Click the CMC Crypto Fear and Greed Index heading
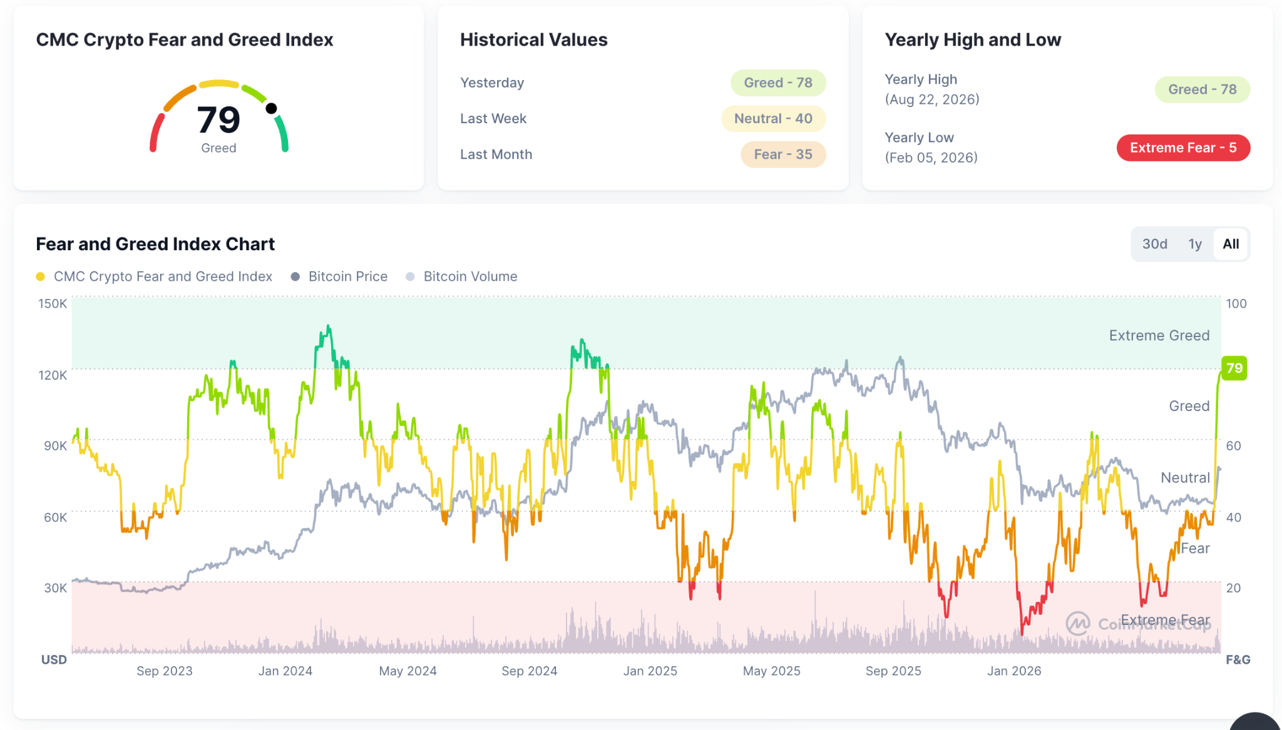 tap(185, 39)
